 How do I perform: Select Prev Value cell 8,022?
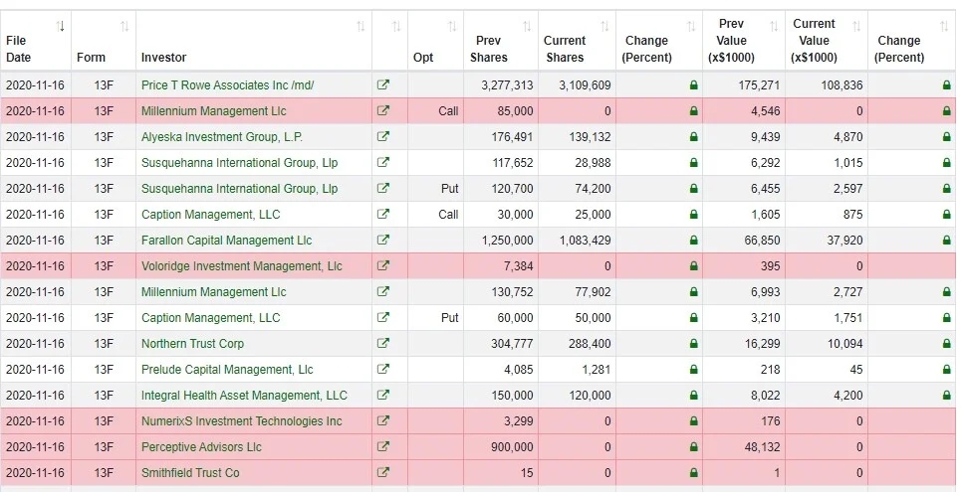pos(765,396)
